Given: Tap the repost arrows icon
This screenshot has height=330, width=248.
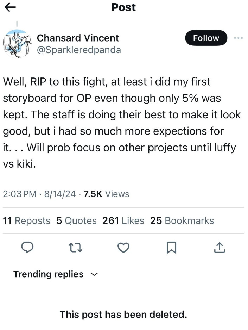Looking at the screenshot, I should click(x=75, y=248).
